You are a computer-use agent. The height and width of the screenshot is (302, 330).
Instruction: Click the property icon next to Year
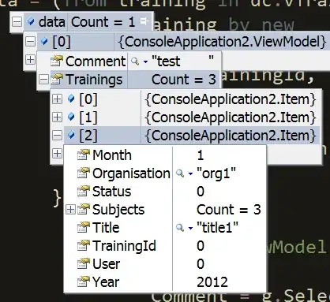tap(84, 281)
